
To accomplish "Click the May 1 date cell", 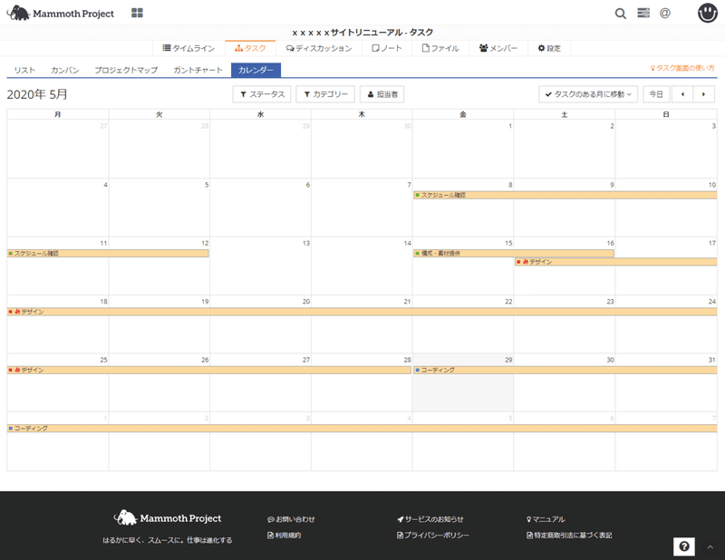I will click(x=463, y=149).
